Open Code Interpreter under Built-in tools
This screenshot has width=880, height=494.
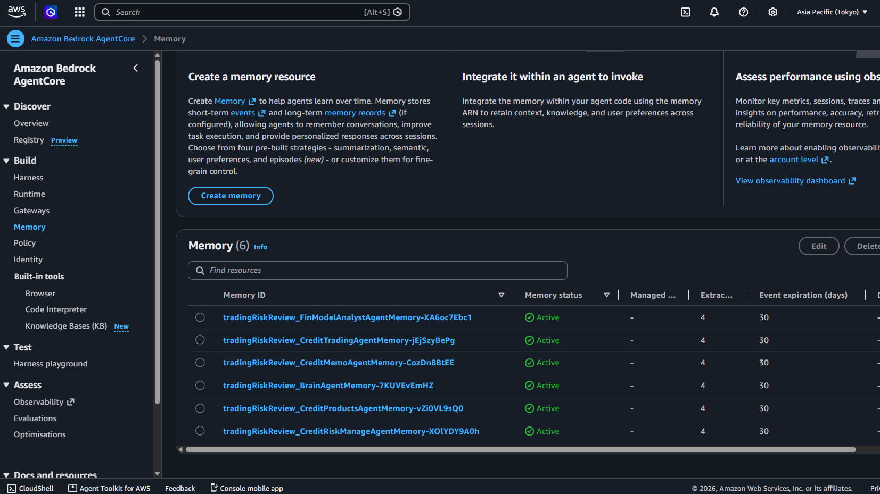[56, 309]
